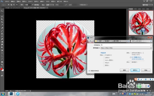Select the Pen tool
This screenshot has height=96, width=154.
point(2,50)
